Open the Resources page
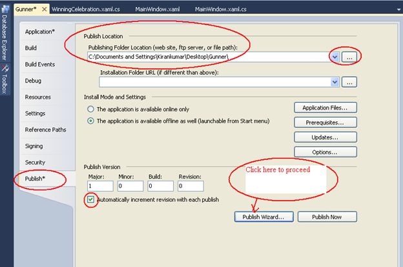This screenshot has width=403, height=267. coord(37,97)
